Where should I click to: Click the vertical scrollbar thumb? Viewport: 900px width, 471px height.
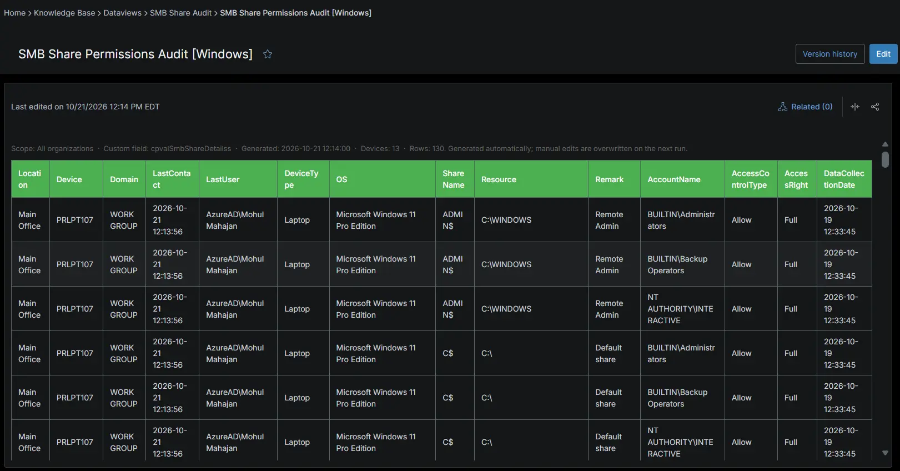[885, 159]
